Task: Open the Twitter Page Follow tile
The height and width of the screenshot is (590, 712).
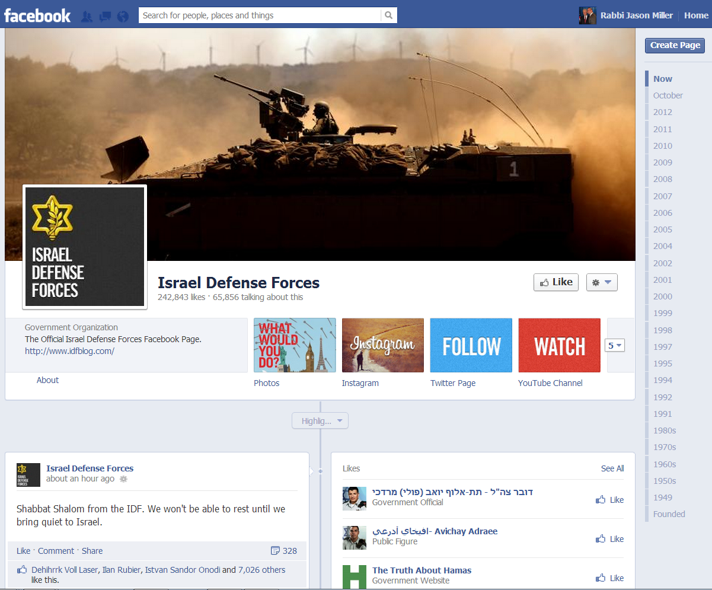Action: [x=471, y=345]
